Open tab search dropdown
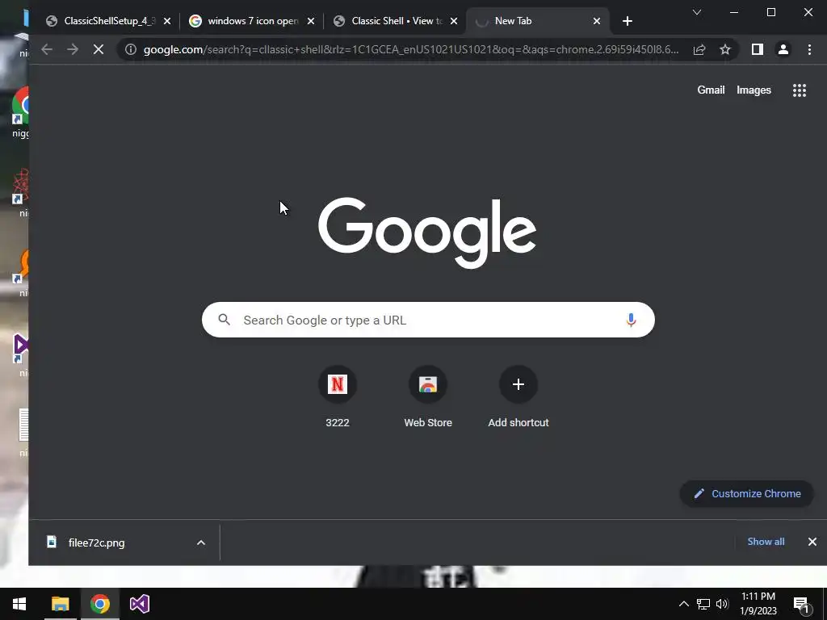Screen dimensions: 827x620 697,12
